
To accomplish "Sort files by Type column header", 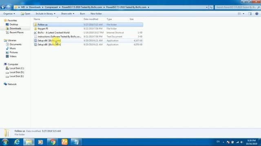I will (109, 19).
